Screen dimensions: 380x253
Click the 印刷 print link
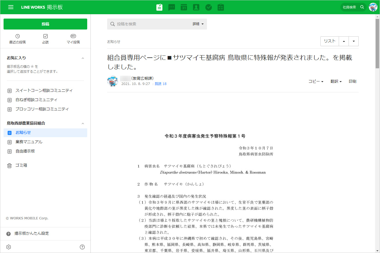pyautogui.click(x=352, y=81)
